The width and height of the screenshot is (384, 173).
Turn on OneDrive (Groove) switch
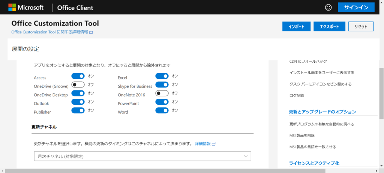pyautogui.click(x=78, y=85)
